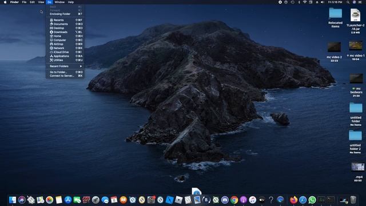366x206 pixels.
Task: Open the Notes app in the Dock
Action: click(x=59, y=200)
